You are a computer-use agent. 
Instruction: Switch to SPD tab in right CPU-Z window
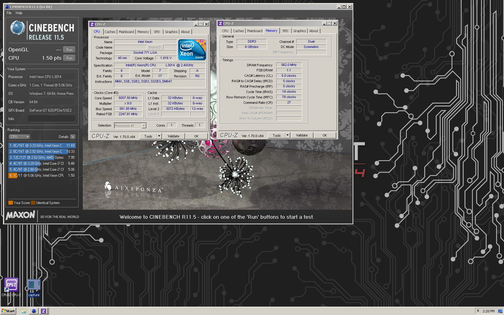(x=285, y=31)
